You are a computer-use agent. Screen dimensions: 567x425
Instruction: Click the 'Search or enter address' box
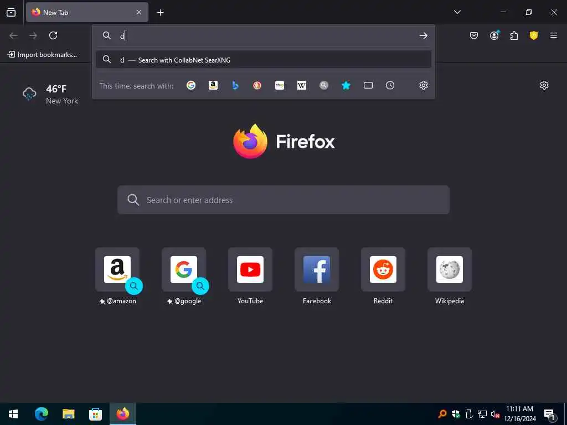click(283, 200)
